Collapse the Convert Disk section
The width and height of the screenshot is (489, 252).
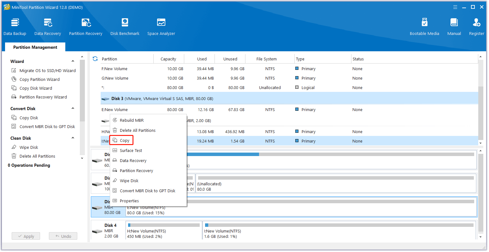point(73,109)
